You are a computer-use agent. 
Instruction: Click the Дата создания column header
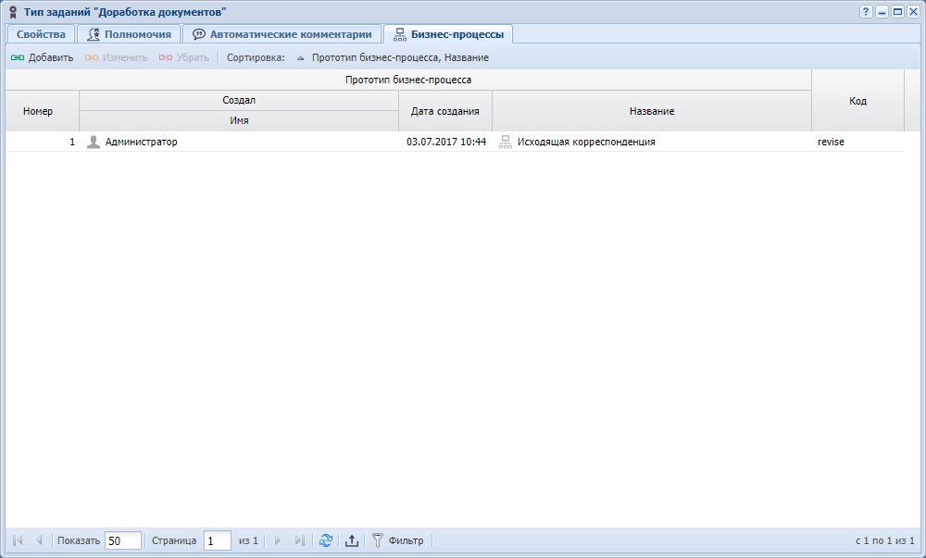pyautogui.click(x=445, y=111)
